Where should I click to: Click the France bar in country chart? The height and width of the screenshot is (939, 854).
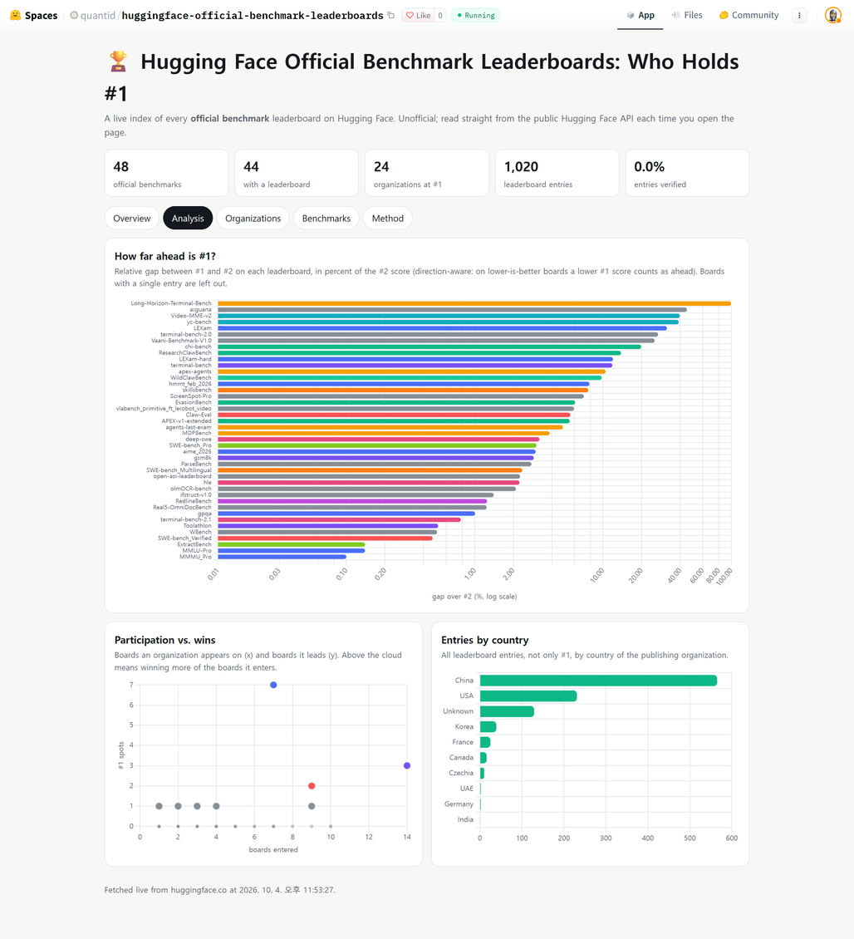pos(485,742)
